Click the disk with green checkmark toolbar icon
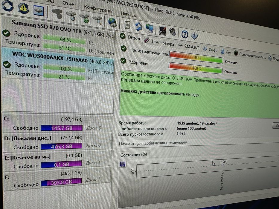279x209 pixels. pyautogui.click(x=85, y=18)
